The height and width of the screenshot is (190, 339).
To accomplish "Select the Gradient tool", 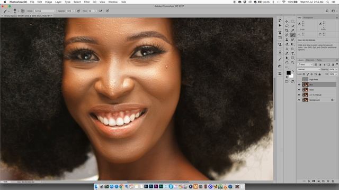I will point(292,44).
